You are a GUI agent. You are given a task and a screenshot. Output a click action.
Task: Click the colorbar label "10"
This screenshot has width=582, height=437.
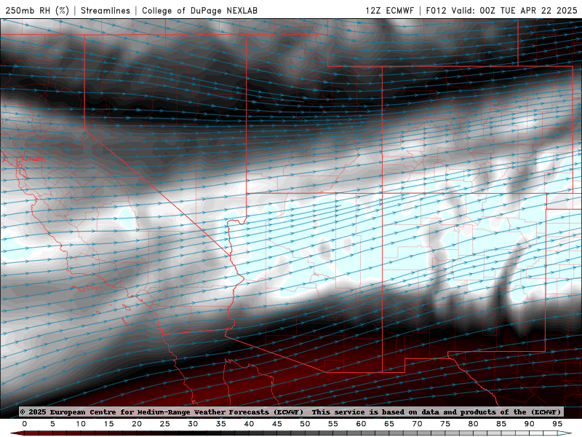81,424
